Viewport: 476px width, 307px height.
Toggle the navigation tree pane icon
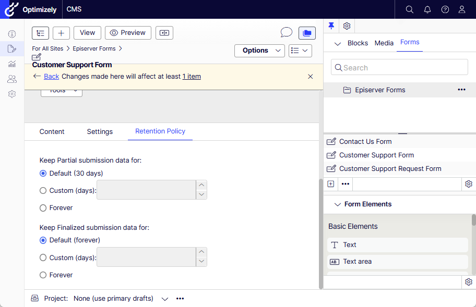point(40,33)
